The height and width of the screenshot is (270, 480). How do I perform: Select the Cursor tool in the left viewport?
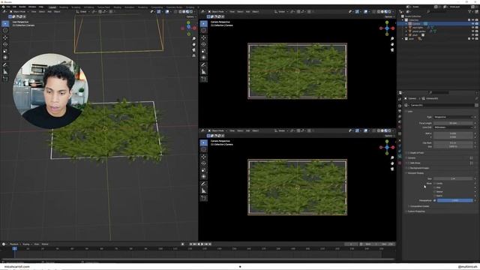5,30
